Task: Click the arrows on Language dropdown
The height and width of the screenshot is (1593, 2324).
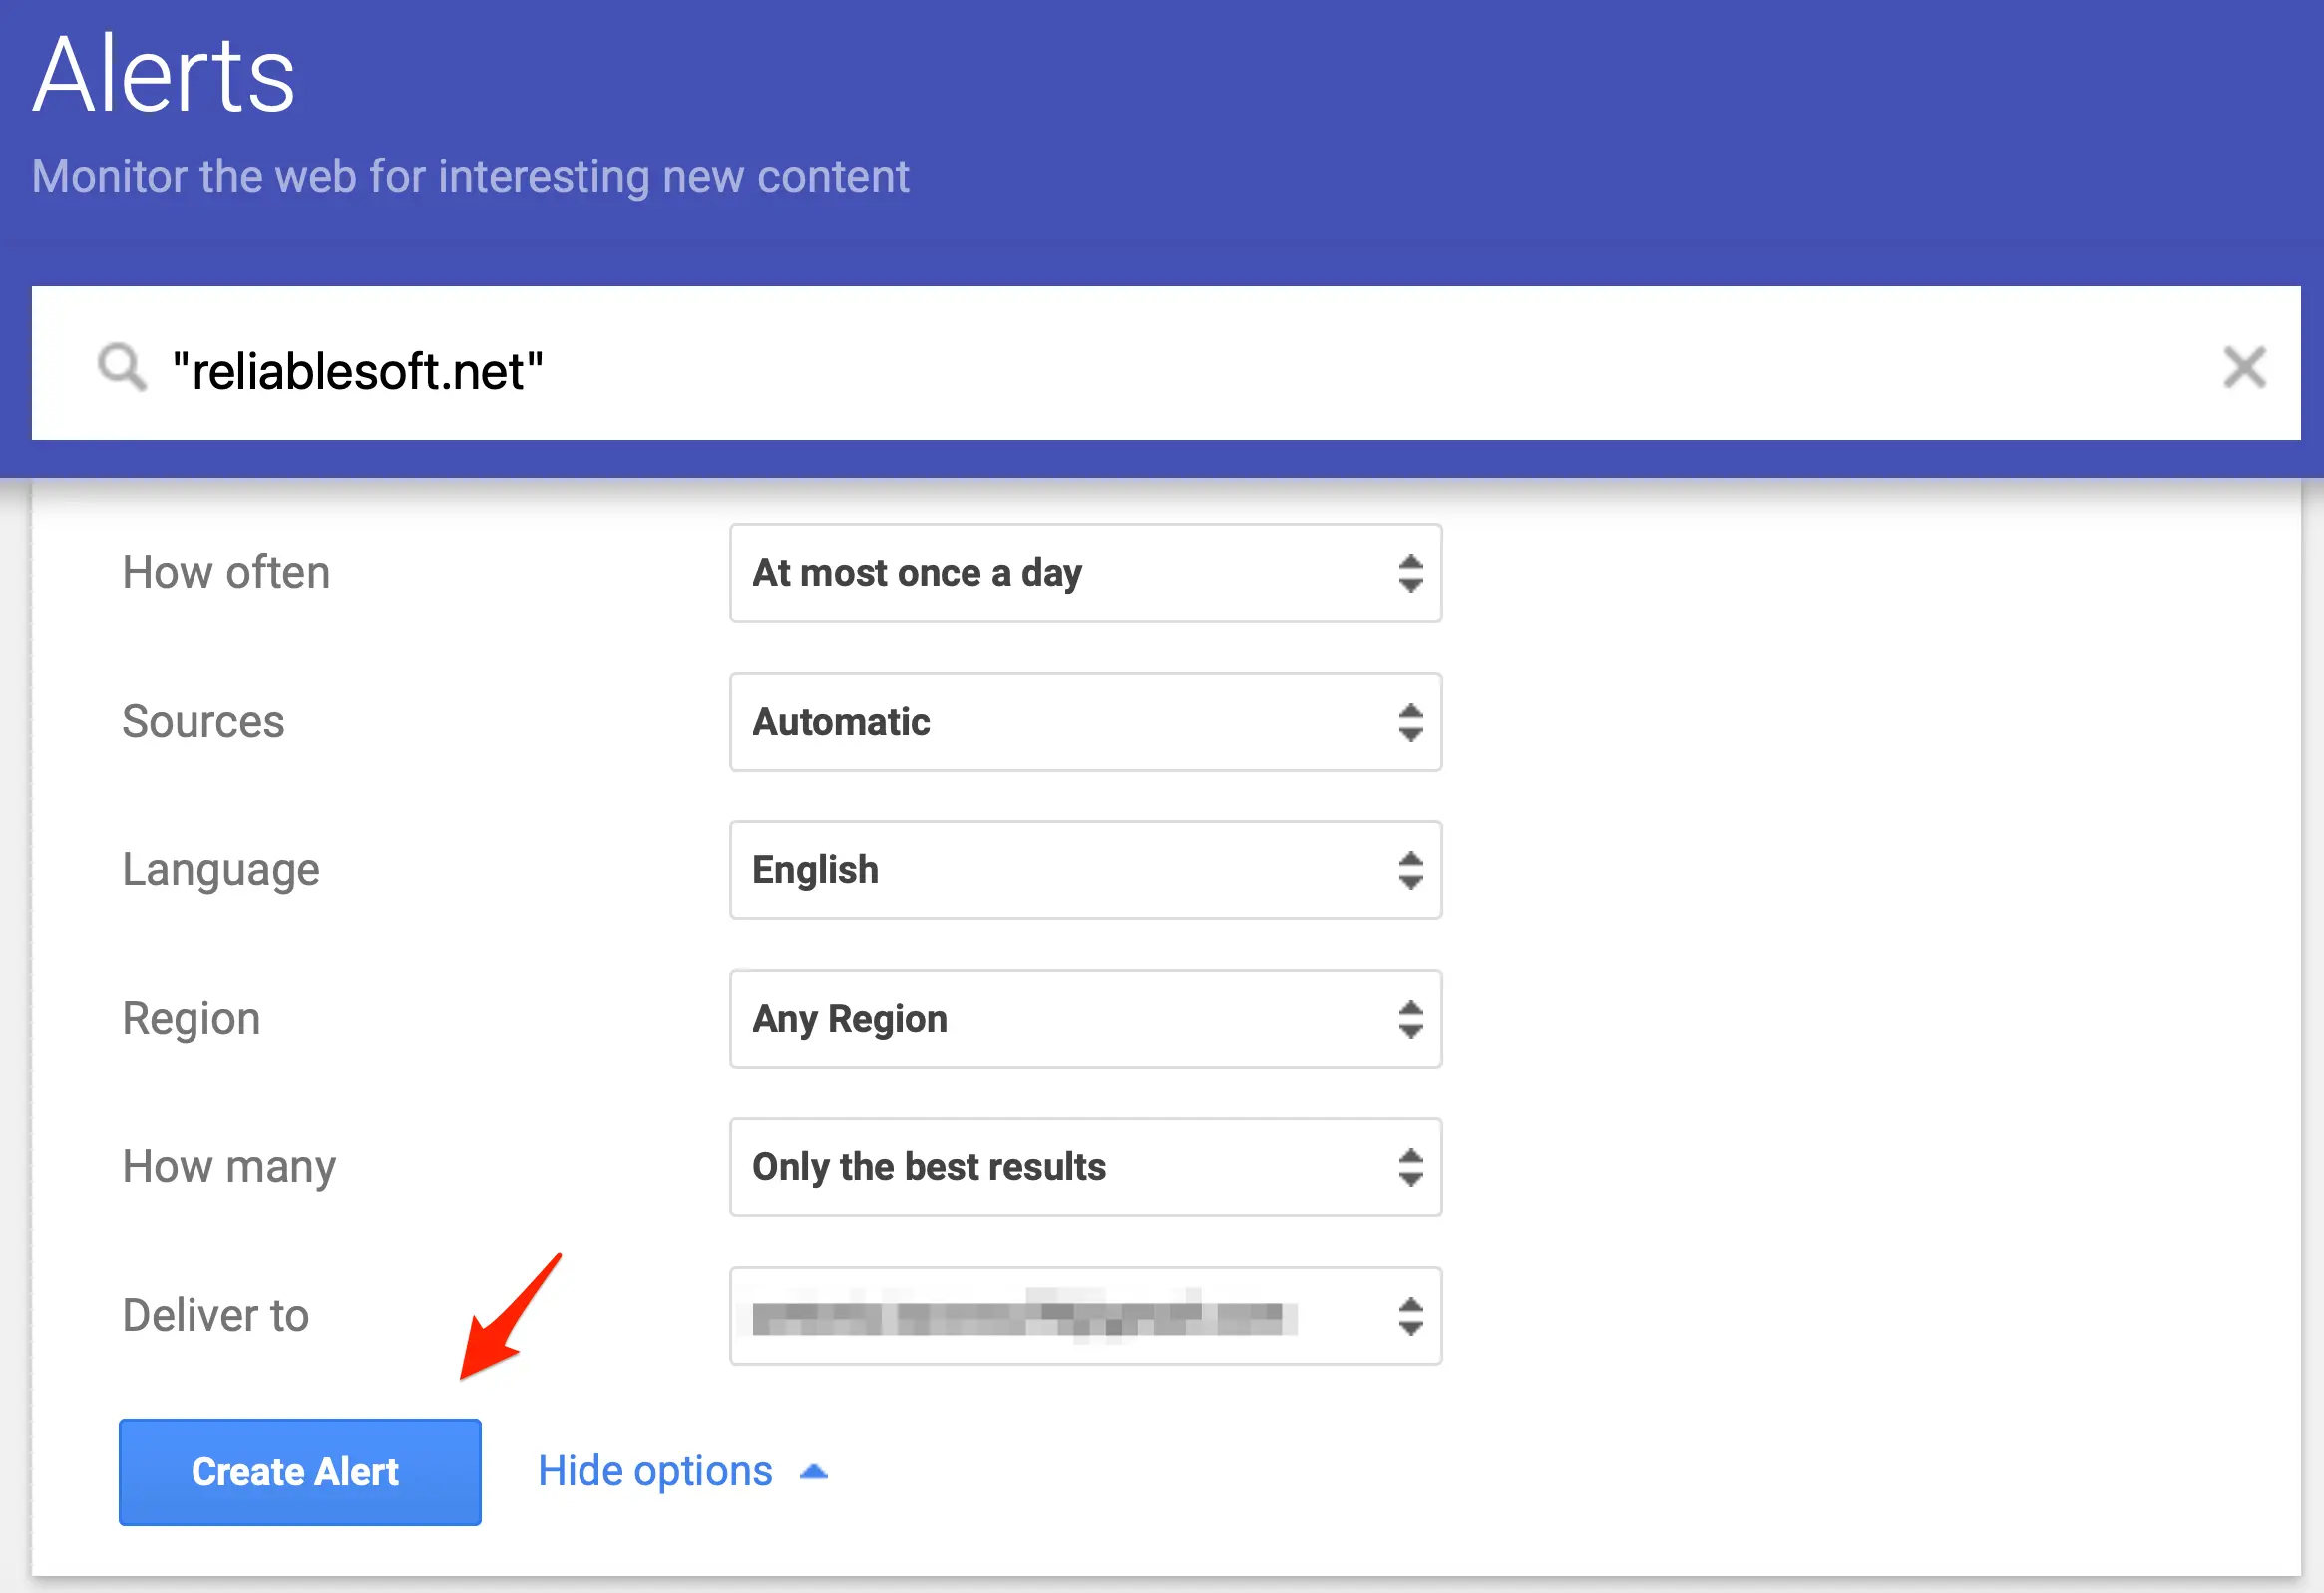Action: 1410,870
